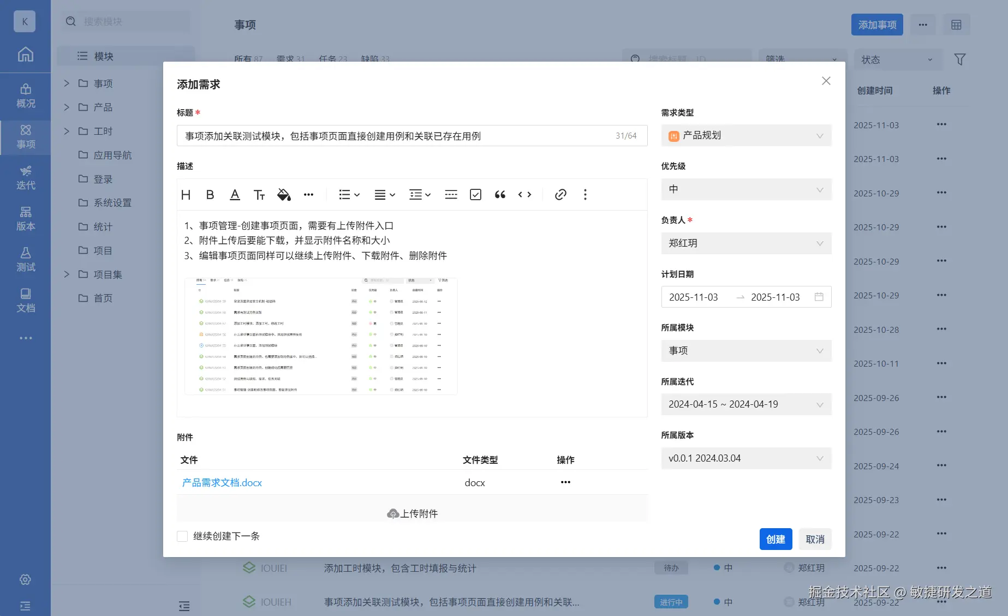Click the title input field
Viewport: 1008px width, 616px height.
[412, 136]
